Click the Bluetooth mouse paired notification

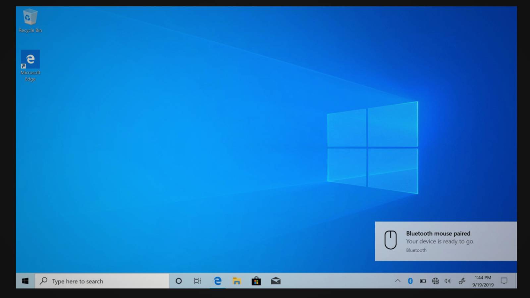click(446, 241)
